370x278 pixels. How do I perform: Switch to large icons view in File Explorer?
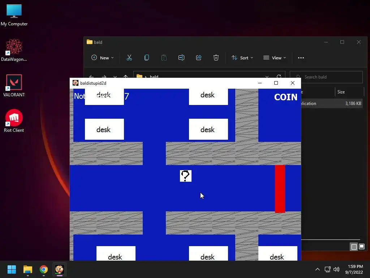click(x=362, y=247)
